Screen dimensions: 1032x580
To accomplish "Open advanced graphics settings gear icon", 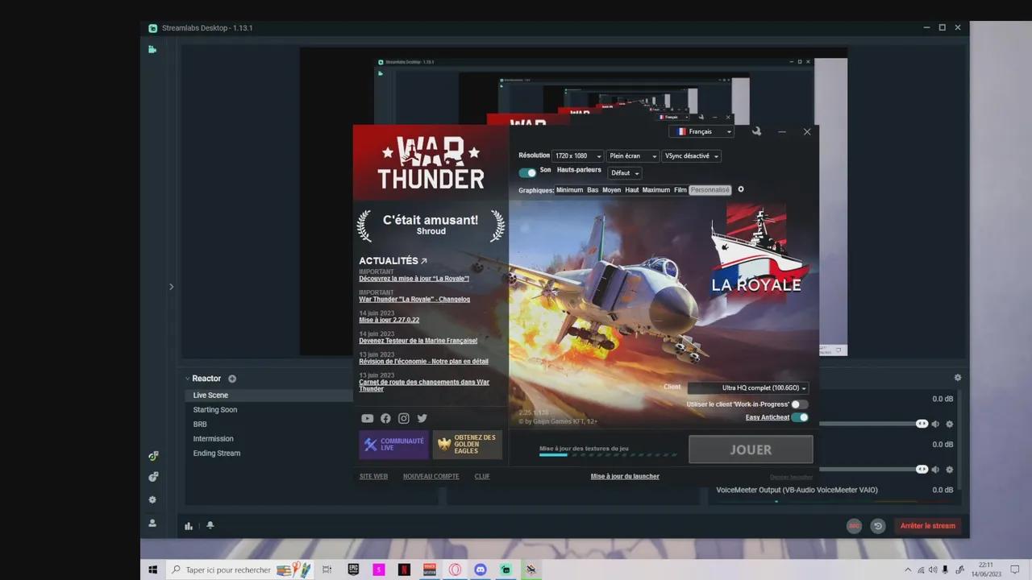I will tap(741, 190).
